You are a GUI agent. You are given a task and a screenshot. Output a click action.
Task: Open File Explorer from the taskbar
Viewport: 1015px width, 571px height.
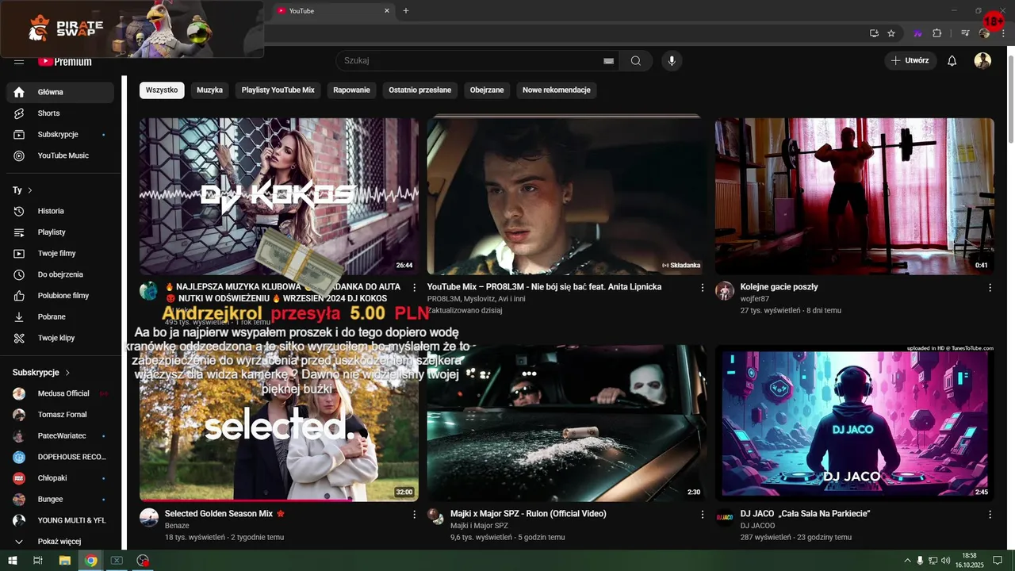[x=65, y=561]
